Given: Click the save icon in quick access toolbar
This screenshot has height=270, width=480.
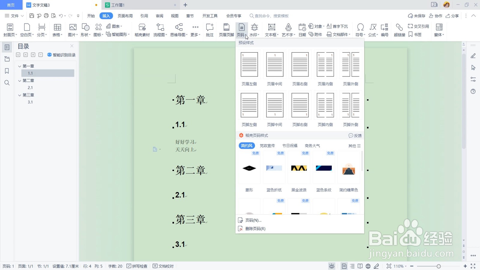Looking at the screenshot, I should (x=31, y=16).
